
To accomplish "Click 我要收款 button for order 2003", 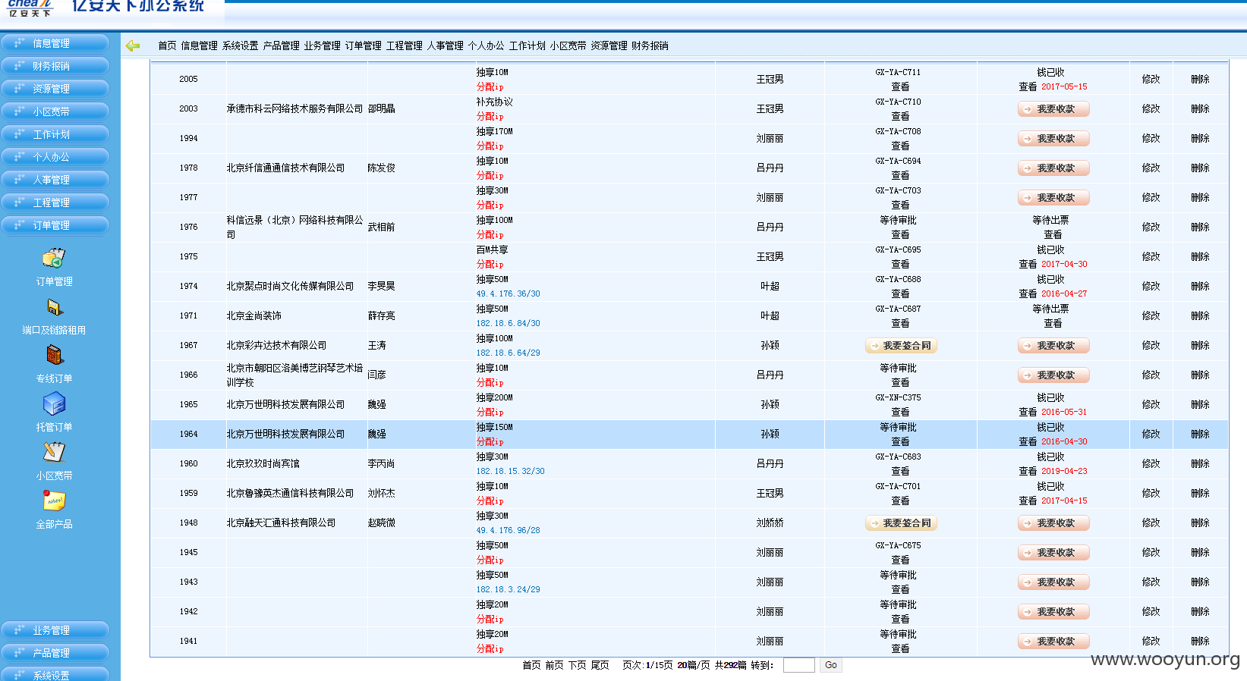I will (1053, 109).
